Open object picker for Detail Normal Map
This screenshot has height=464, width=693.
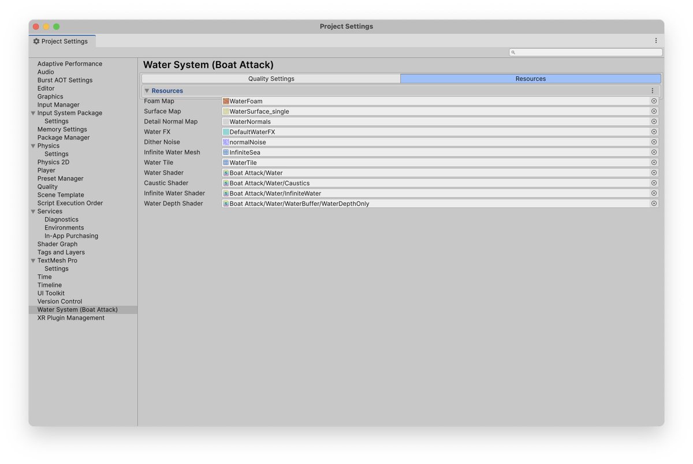(654, 122)
